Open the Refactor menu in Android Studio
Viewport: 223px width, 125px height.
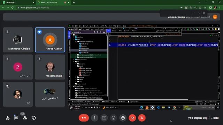click(97, 26)
